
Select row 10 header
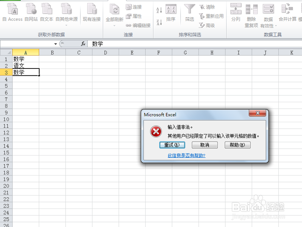(x=6, y=119)
